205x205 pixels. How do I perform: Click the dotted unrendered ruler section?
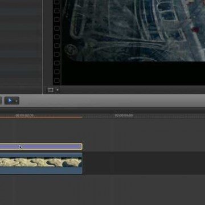coord(143,116)
